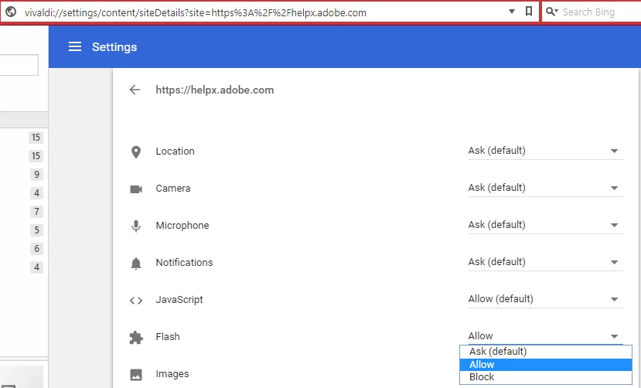Click the Camera label
641x388 pixels.
[x=173, y=189]
